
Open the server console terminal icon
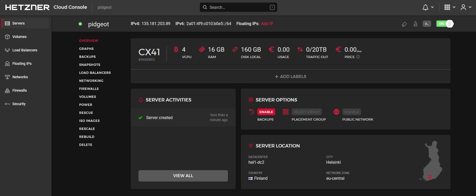pos(427,24)
